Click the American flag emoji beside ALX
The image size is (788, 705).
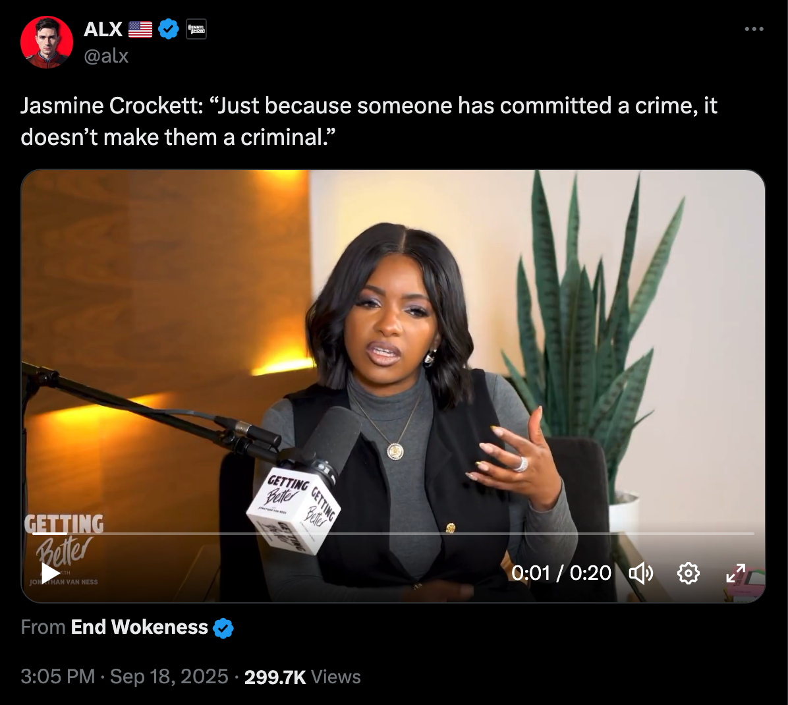140,30
